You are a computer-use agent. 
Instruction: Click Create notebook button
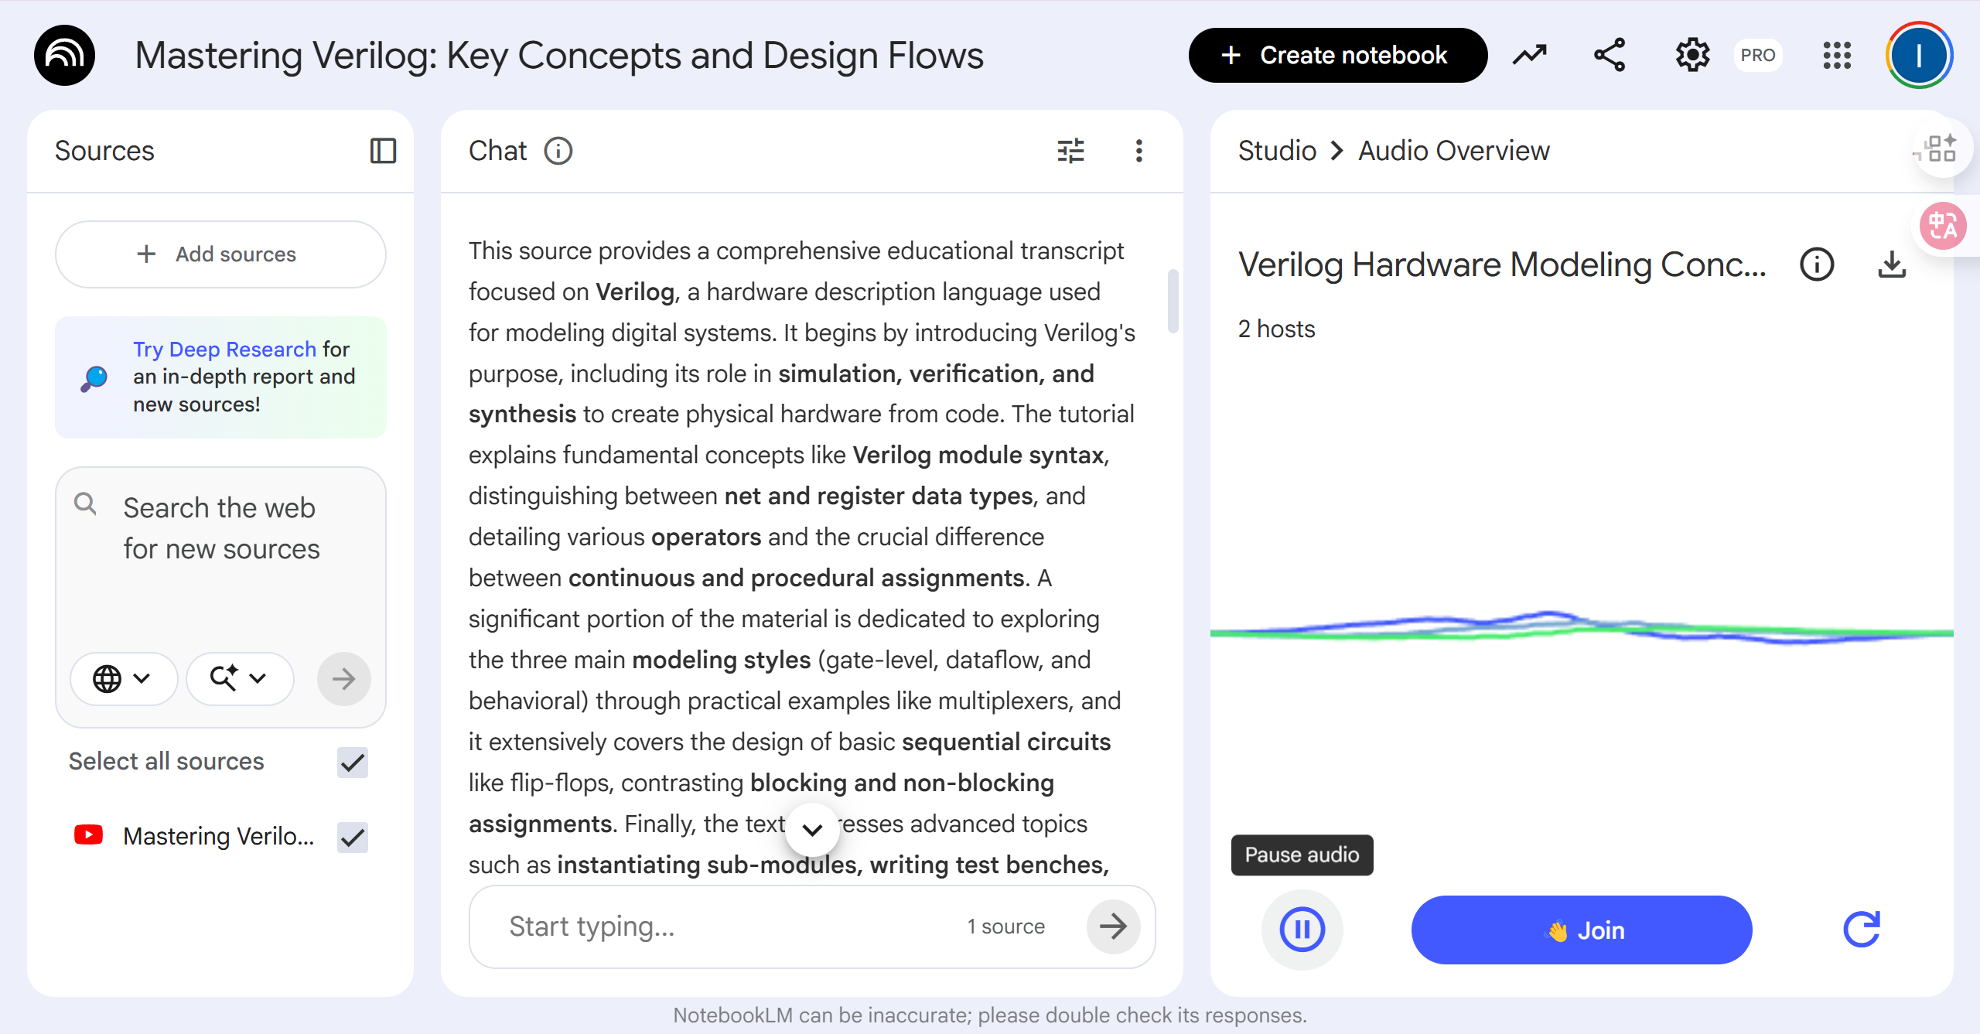pyautogui.click(x=1336, y=55)
